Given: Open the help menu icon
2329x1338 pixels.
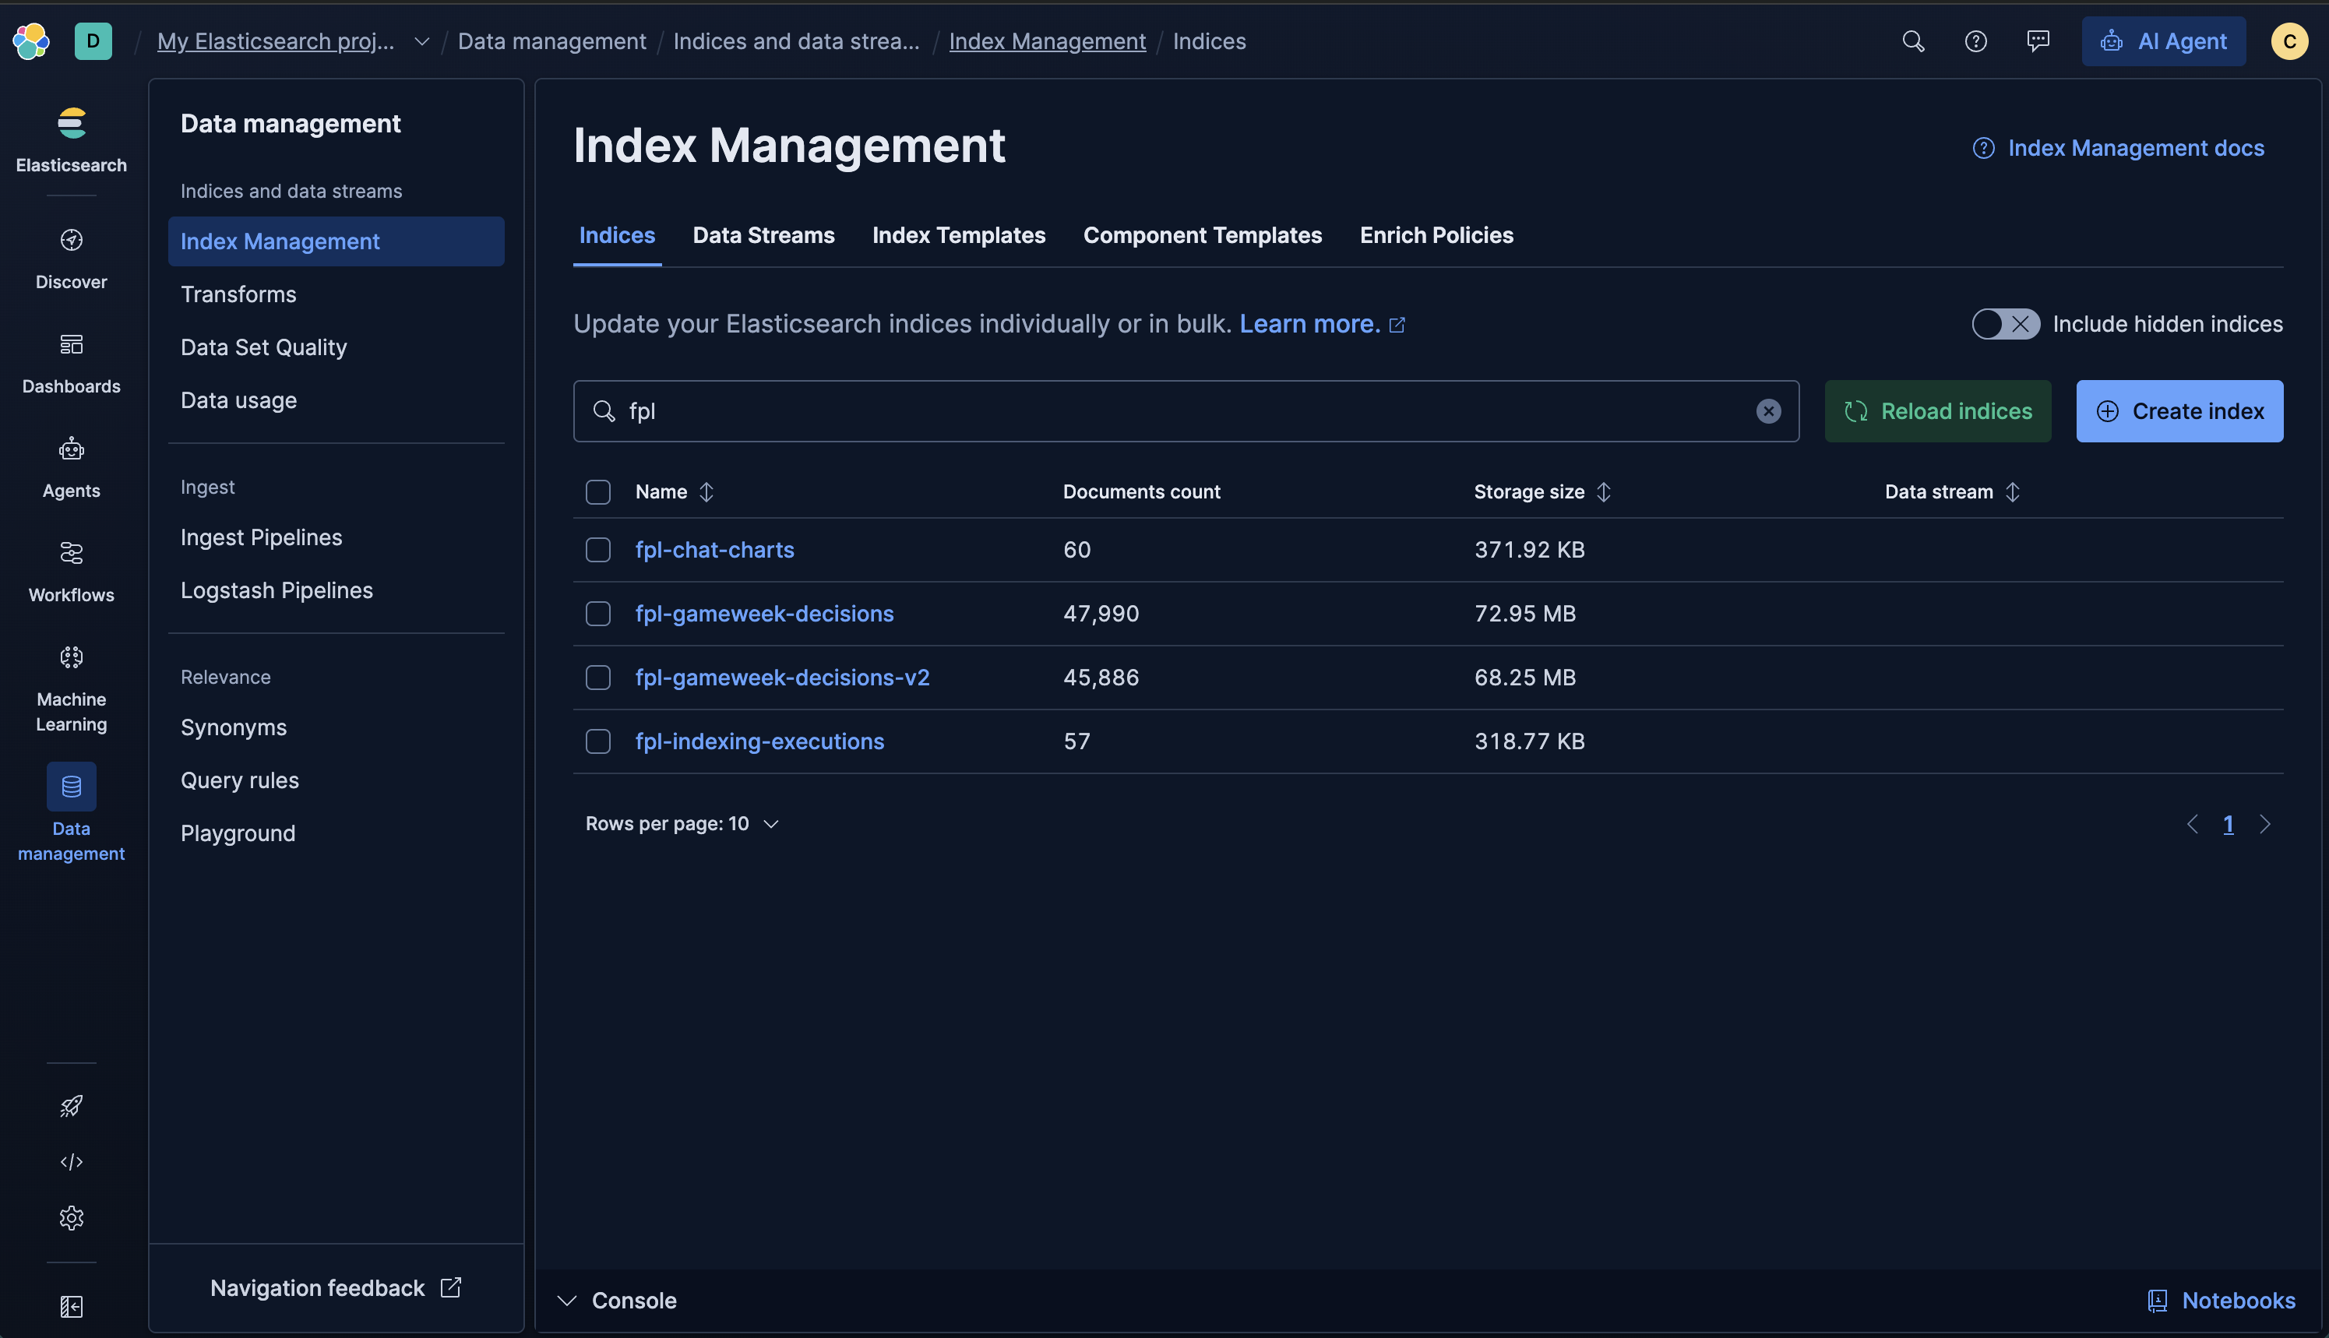Looking at the screenshot, I should [1975, 41].
